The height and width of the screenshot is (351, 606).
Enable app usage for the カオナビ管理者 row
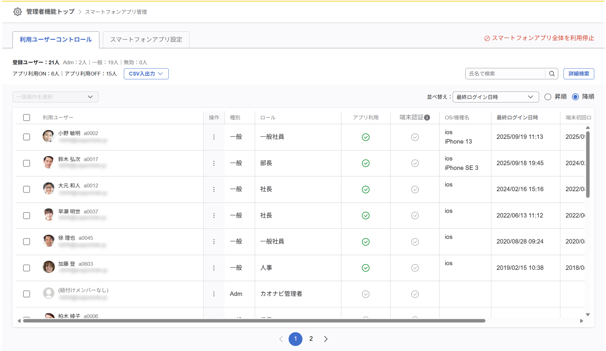pyautogui.click(x=365, y=294)
